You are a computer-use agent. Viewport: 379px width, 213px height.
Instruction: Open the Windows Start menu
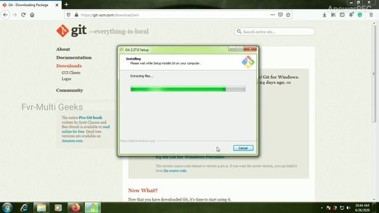[x=7, y=208]
